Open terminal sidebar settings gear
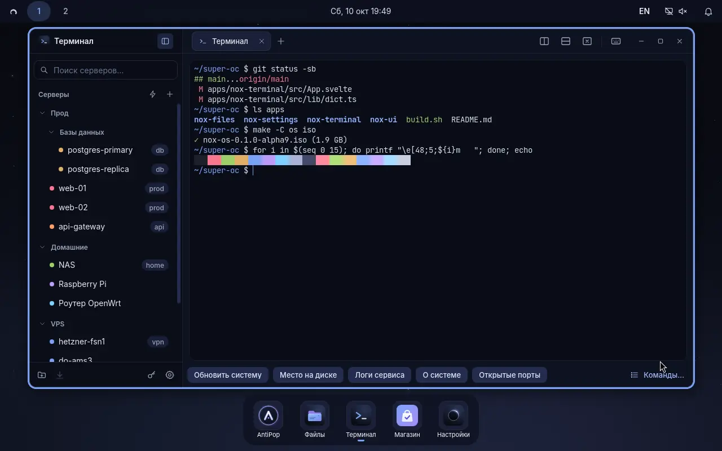The width and height of the screenshot is (722, 451). coord(170,375)
